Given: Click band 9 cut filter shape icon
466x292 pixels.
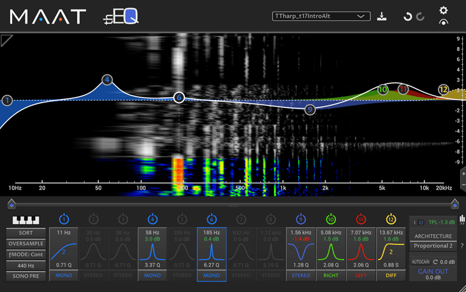Looking at the screenshot, I should 301,252.
